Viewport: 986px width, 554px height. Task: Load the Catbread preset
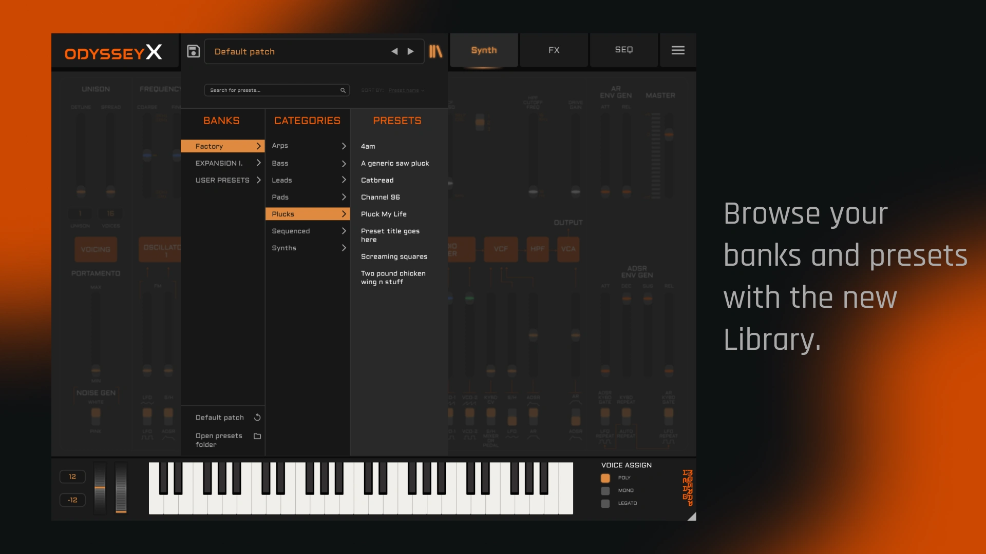[x=377, y=180]
